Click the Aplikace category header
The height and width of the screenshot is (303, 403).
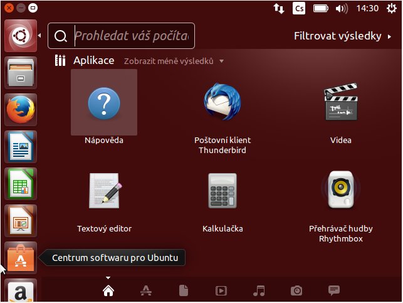pos(93,60)
